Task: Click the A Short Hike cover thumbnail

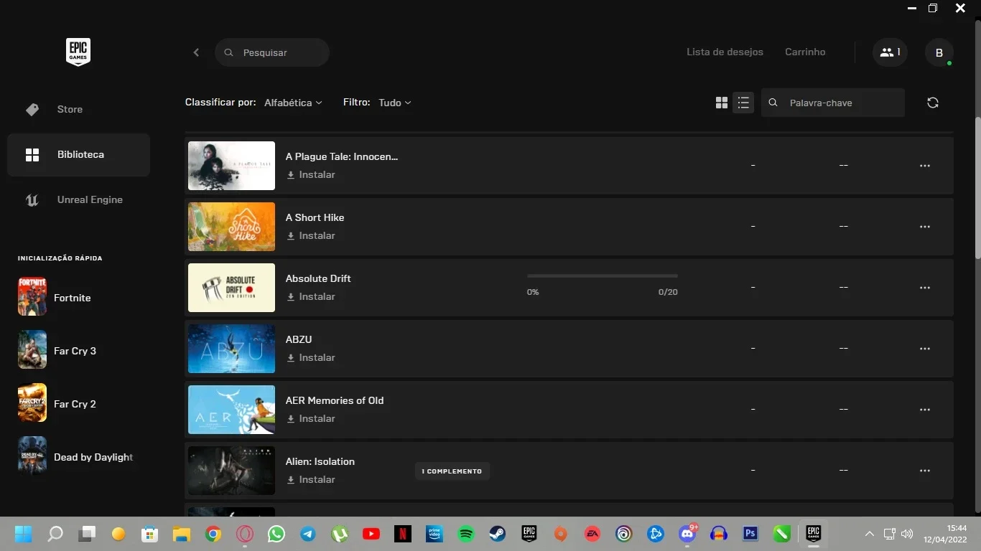Action: pyautogui.click(x=231, y=227)
